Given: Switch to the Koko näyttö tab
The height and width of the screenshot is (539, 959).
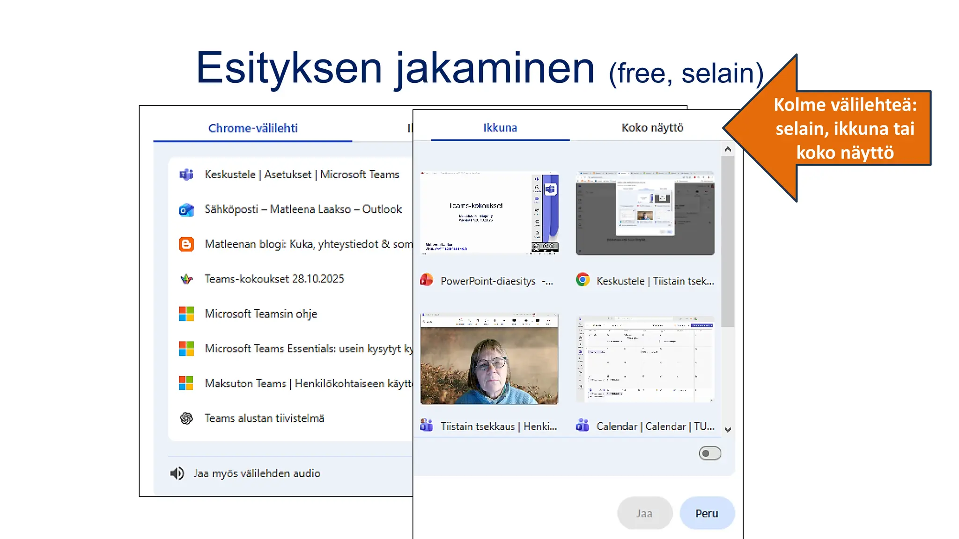Looking at the screenshot, I should [652, 128].
